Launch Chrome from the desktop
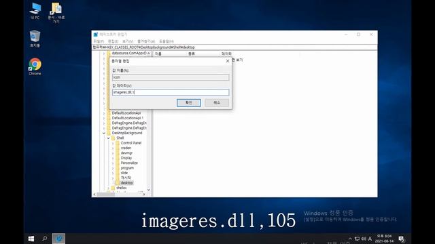 (x=35, y=66)
